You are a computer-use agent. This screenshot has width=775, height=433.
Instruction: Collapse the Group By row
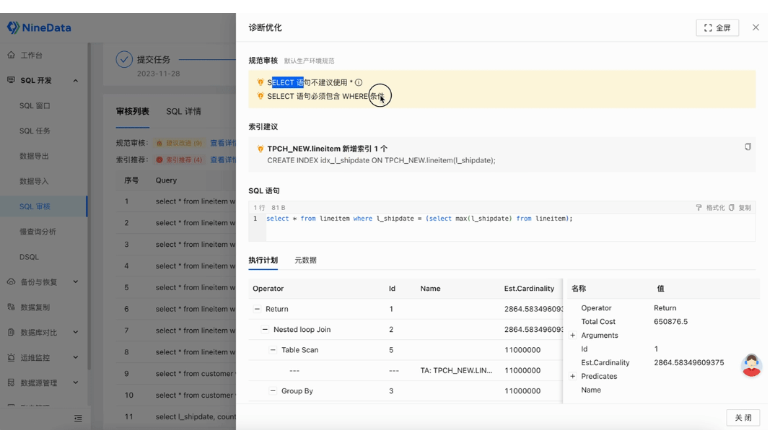point(273,391)
